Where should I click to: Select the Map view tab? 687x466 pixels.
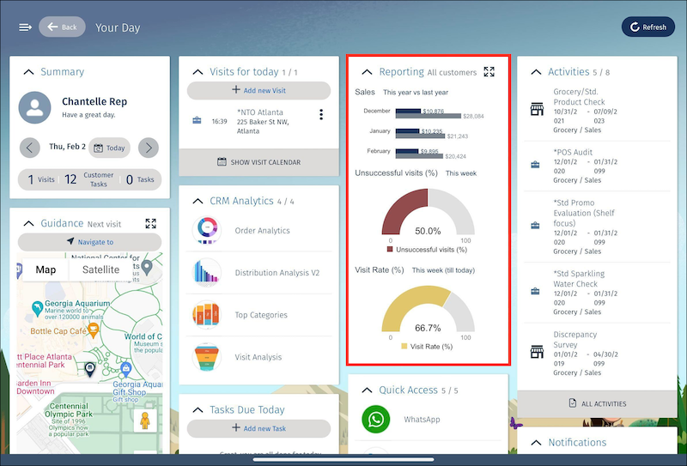click(46, 269)
